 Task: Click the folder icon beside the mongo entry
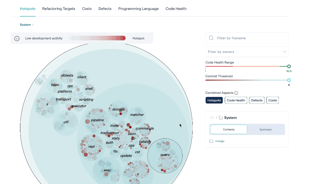pyautogui.click(x=211, y=141)
